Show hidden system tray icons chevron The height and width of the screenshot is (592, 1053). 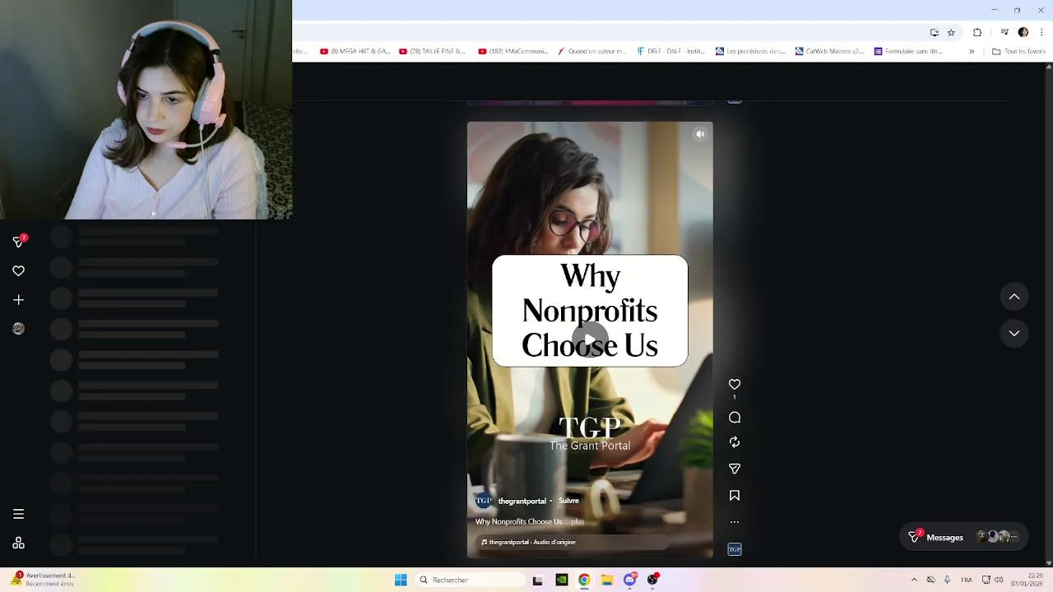[914, 580]
